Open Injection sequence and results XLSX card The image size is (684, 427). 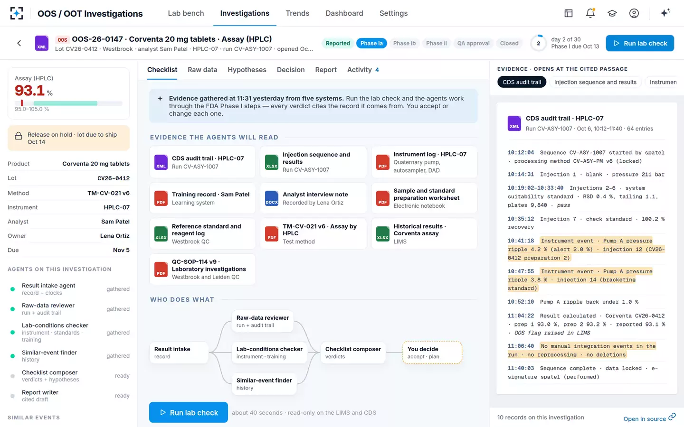pos(313,162)
